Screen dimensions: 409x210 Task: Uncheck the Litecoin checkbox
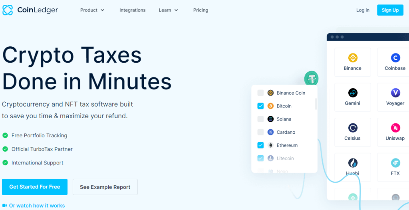(x=260, y=158)
